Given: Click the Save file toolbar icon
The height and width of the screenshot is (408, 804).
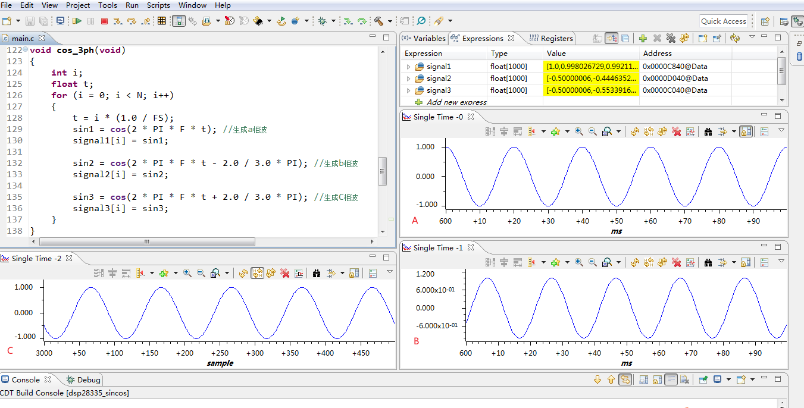Looking at the screenshot, I should 30,21.
